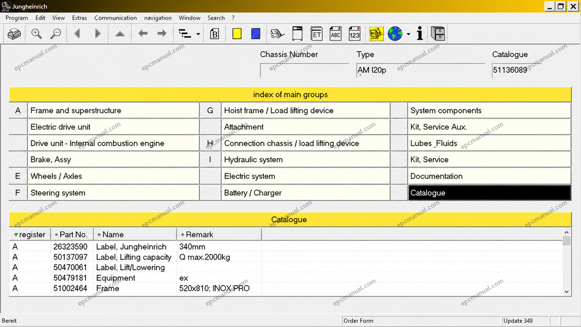The height and width of the screenshot is (327, 581).
Task: Click the Chassis Number input field
Action: coord(305,71)
